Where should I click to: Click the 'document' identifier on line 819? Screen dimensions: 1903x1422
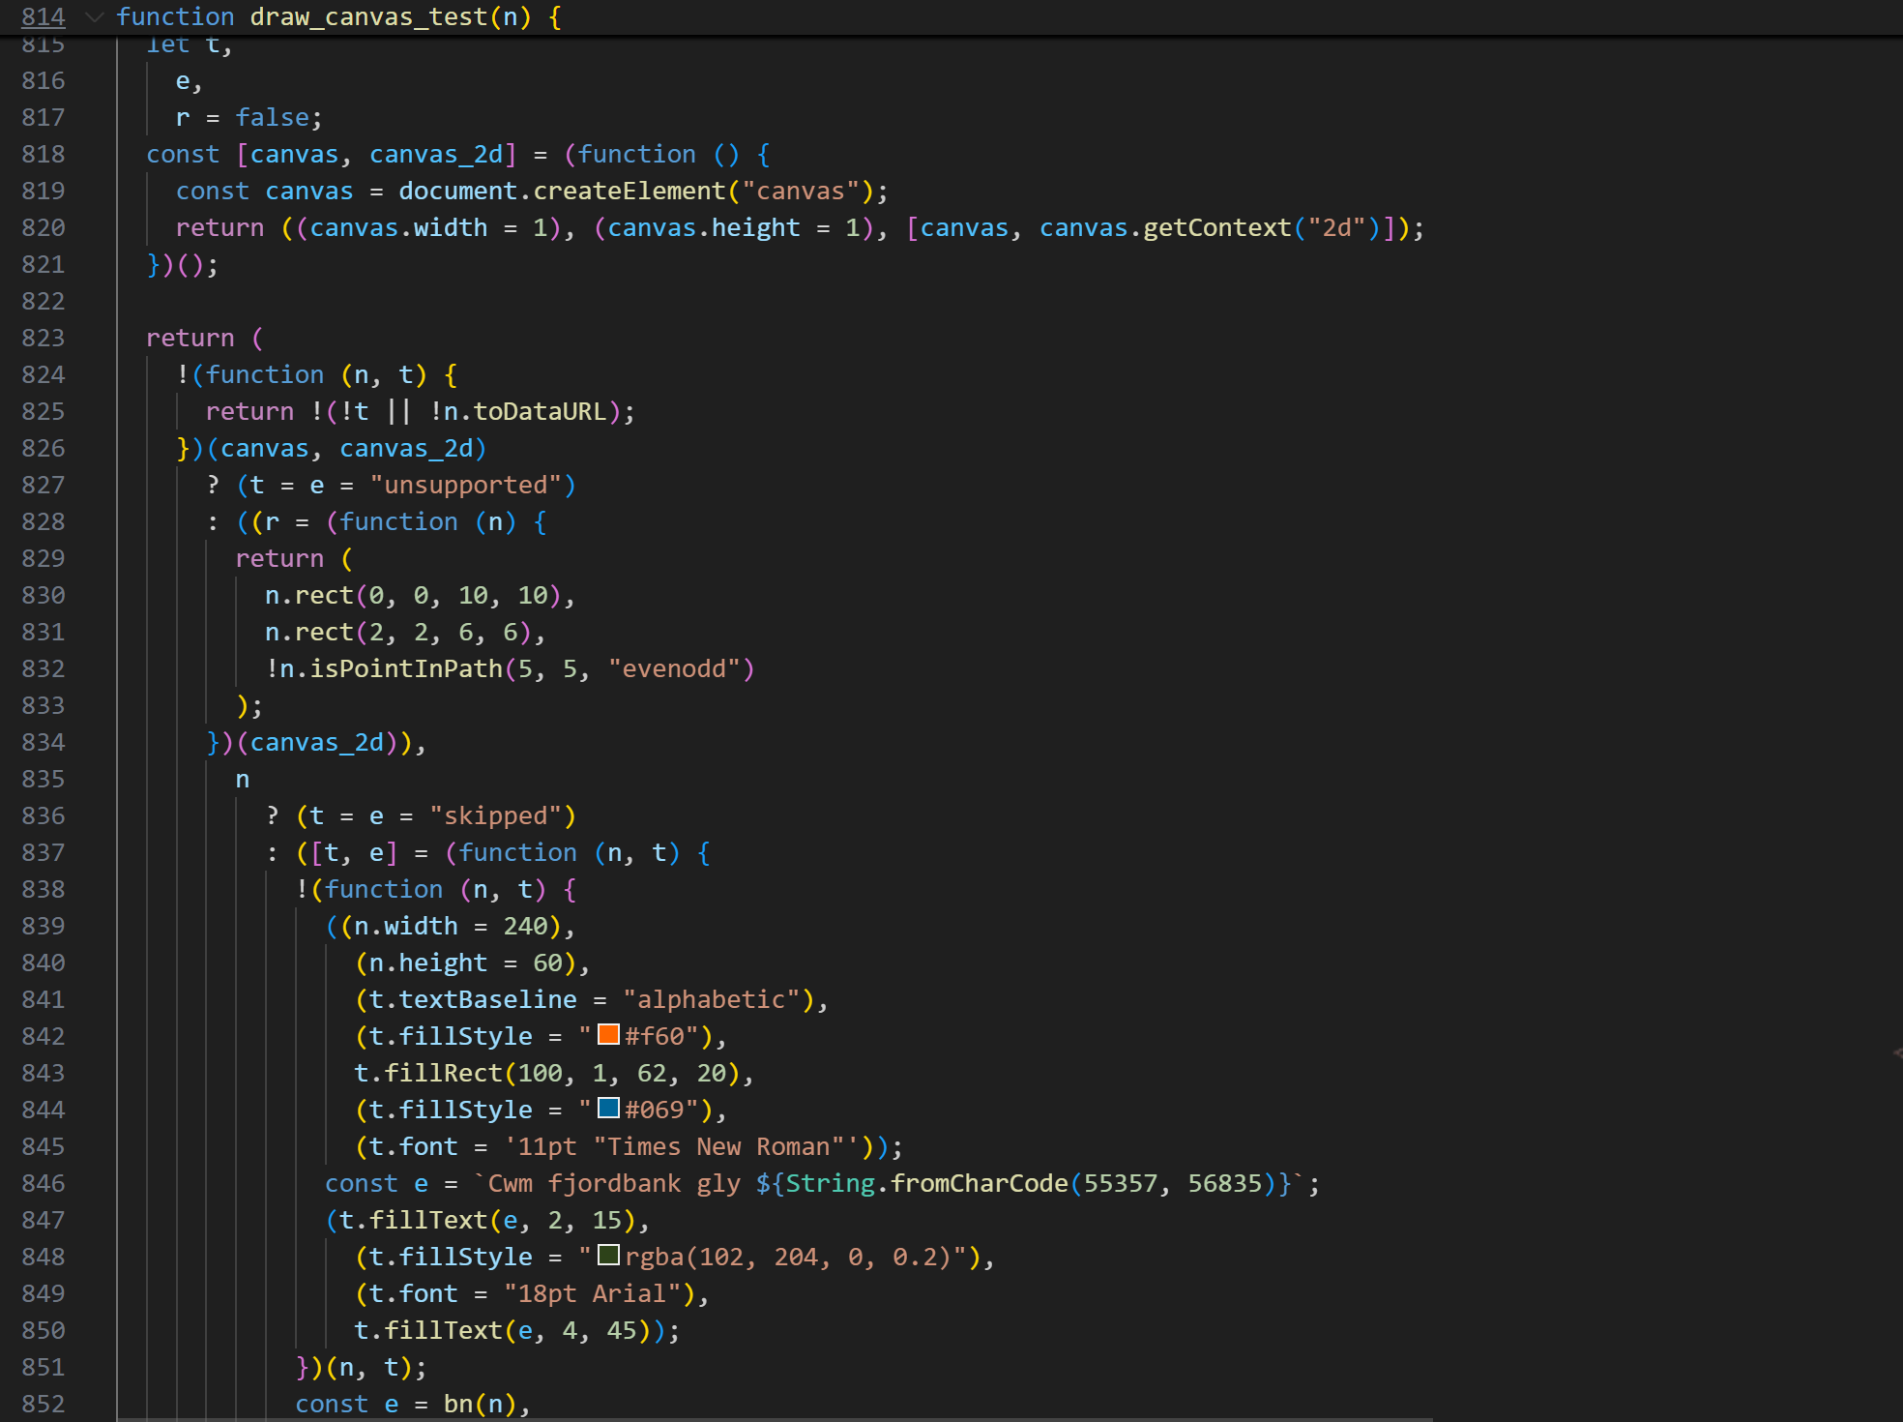click(458, 191)
